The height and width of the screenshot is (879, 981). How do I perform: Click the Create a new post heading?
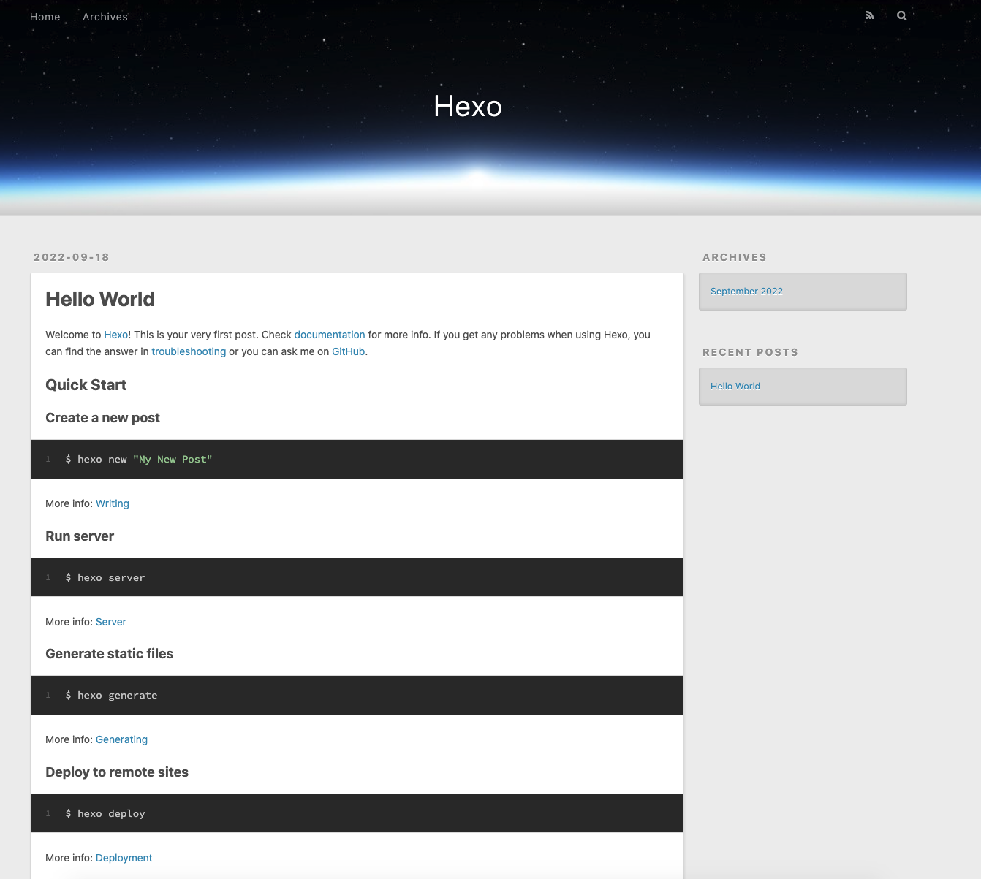pyautogui.click(x=102, y=418)
